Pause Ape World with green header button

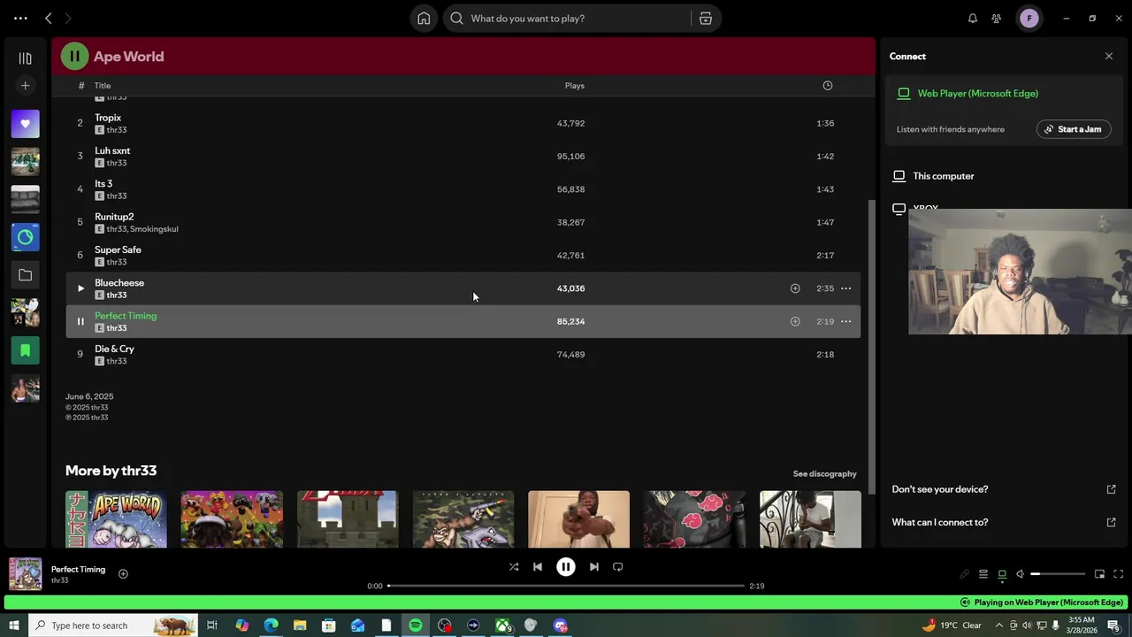74,57
